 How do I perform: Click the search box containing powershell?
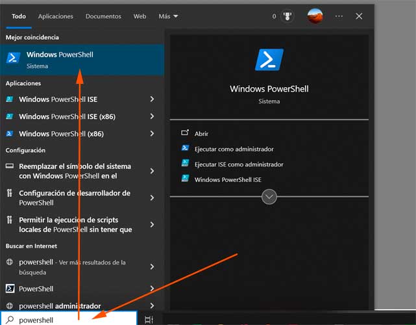click(x=69, y=318)
